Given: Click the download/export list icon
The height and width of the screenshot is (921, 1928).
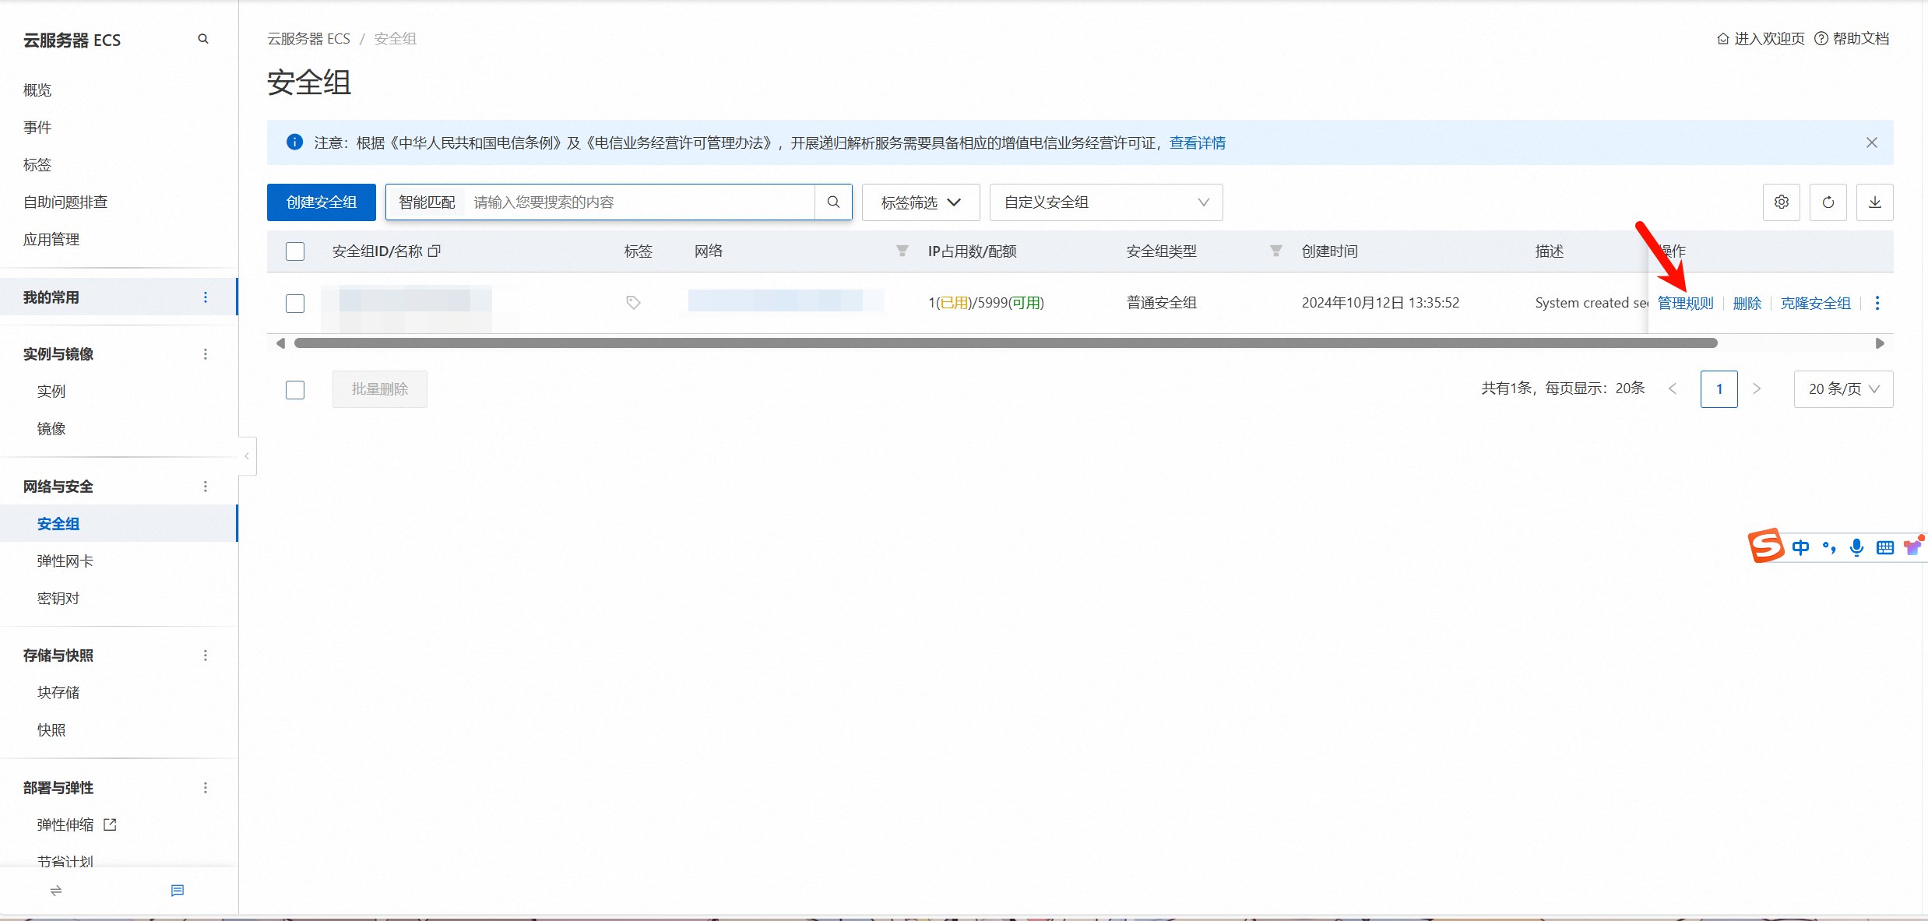Looking at the screenshot, I should [1874, 202].
